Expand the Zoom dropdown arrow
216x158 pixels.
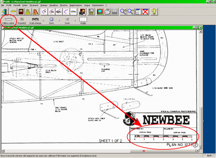[x=75, y=21]
